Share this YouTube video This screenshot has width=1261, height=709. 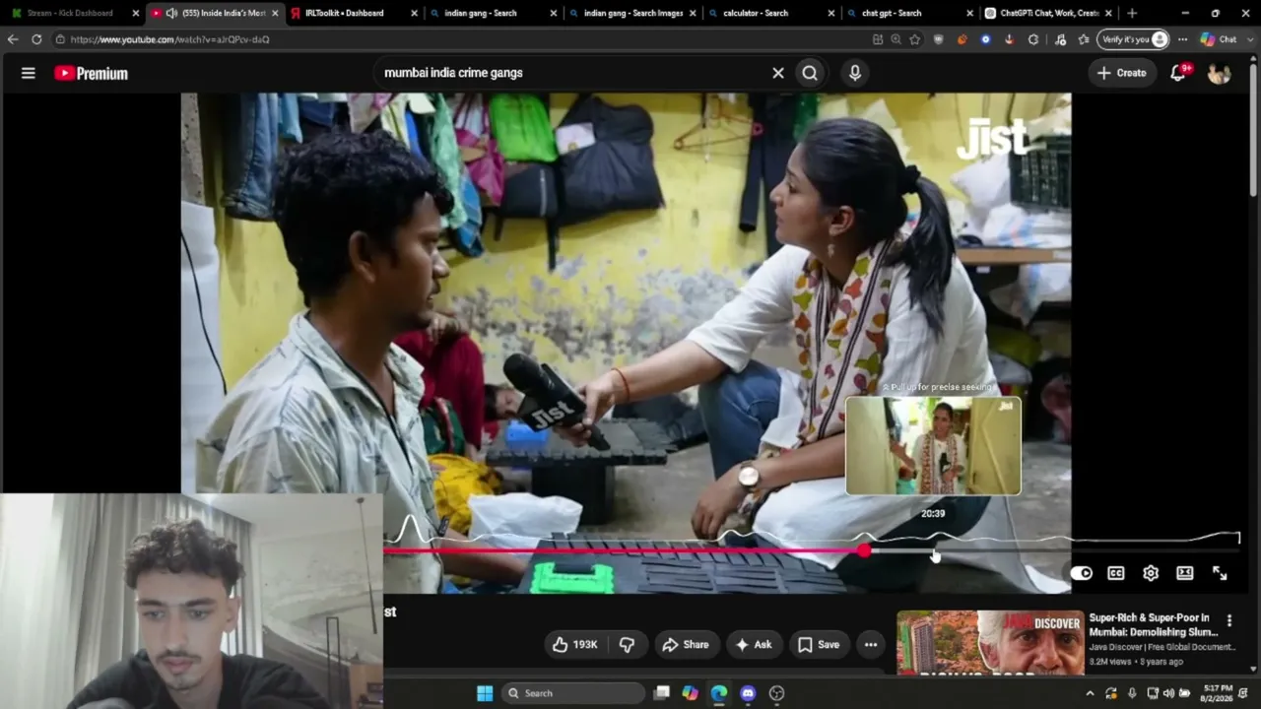[686, 645]
